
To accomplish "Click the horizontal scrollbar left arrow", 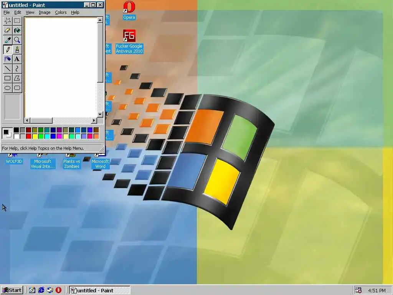I will click(27, 120).
